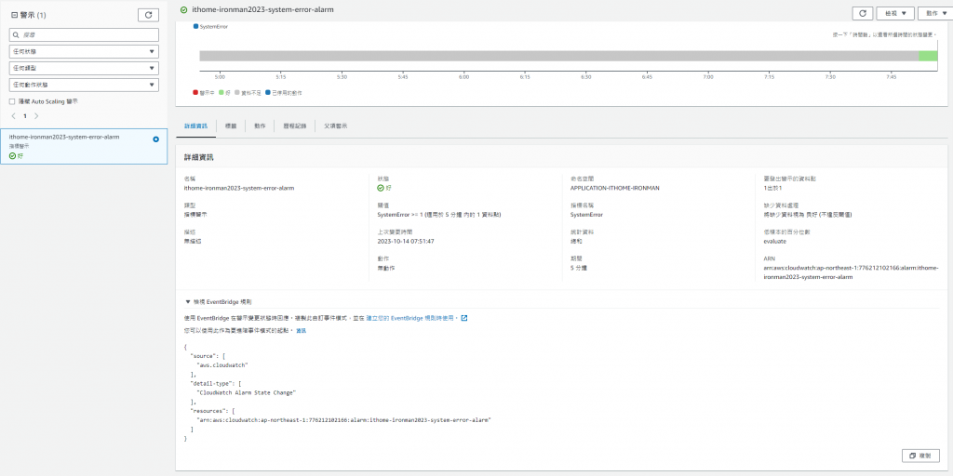953x476 pixels.
Task: Refresh the alarm detail view beside 檢視
Action: point(863,13)
